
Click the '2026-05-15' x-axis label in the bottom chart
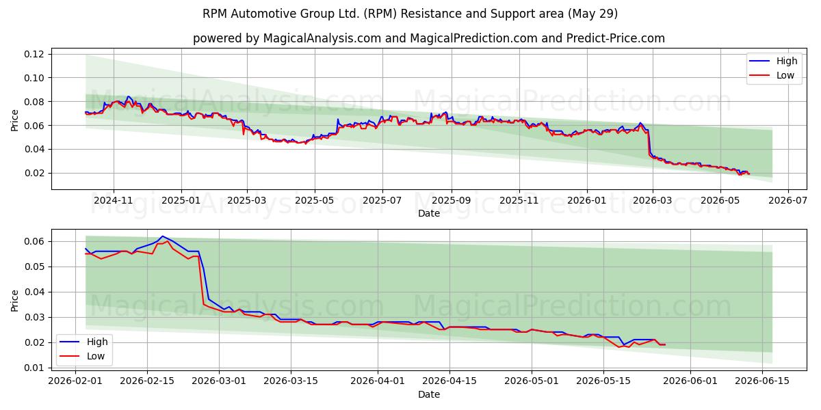point(603,382)
